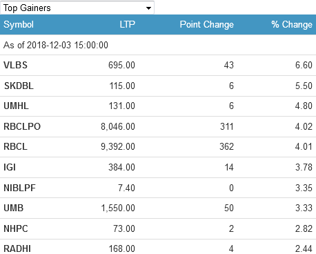Image resolution: width=316 pixels, height=254 pixels.
Task: Select the NIBLPF symbol
Action: [19, 188]
